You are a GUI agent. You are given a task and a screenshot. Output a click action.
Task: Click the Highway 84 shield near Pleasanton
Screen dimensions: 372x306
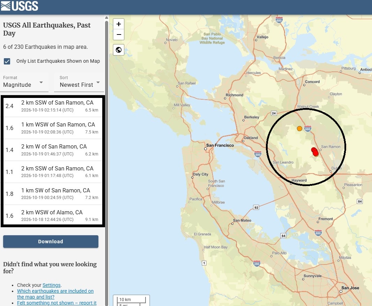[360, 201]
